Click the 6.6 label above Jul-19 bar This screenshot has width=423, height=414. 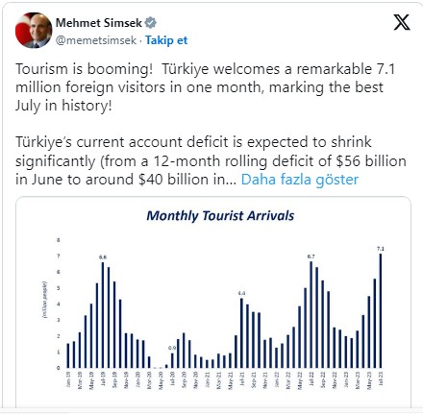pyautogui.click(x=103, y=257)
